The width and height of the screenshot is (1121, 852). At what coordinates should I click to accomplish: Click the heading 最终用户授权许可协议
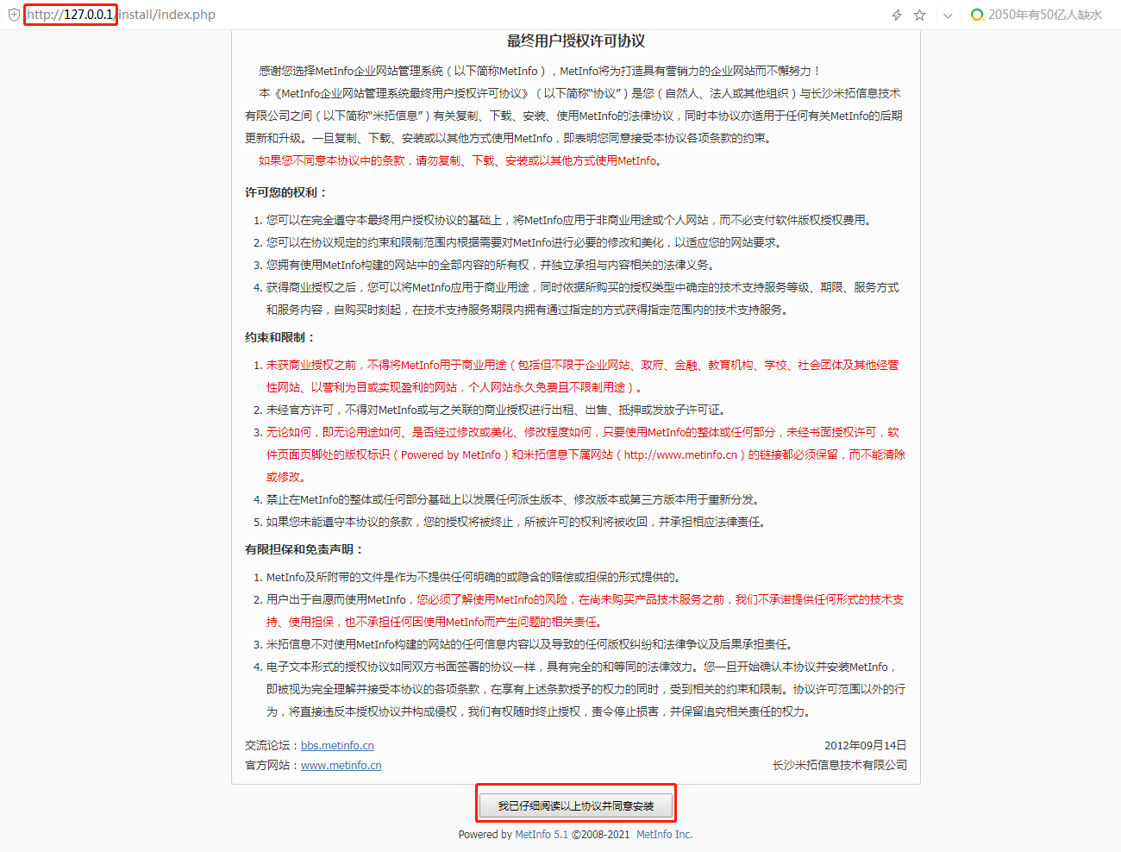coord(576,41)
